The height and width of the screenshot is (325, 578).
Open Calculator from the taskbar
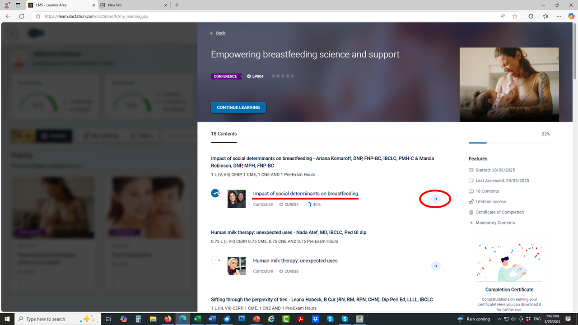pos(139,319)
